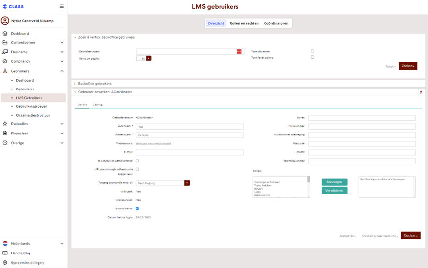Toggle the Is coördinator checkbox
The height and width of the screenshot is (268, 428).
click(x=137, y=208)
